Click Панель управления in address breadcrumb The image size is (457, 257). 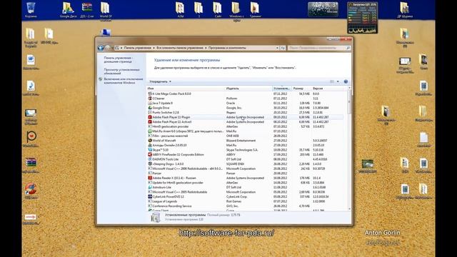tap(138, 48)
